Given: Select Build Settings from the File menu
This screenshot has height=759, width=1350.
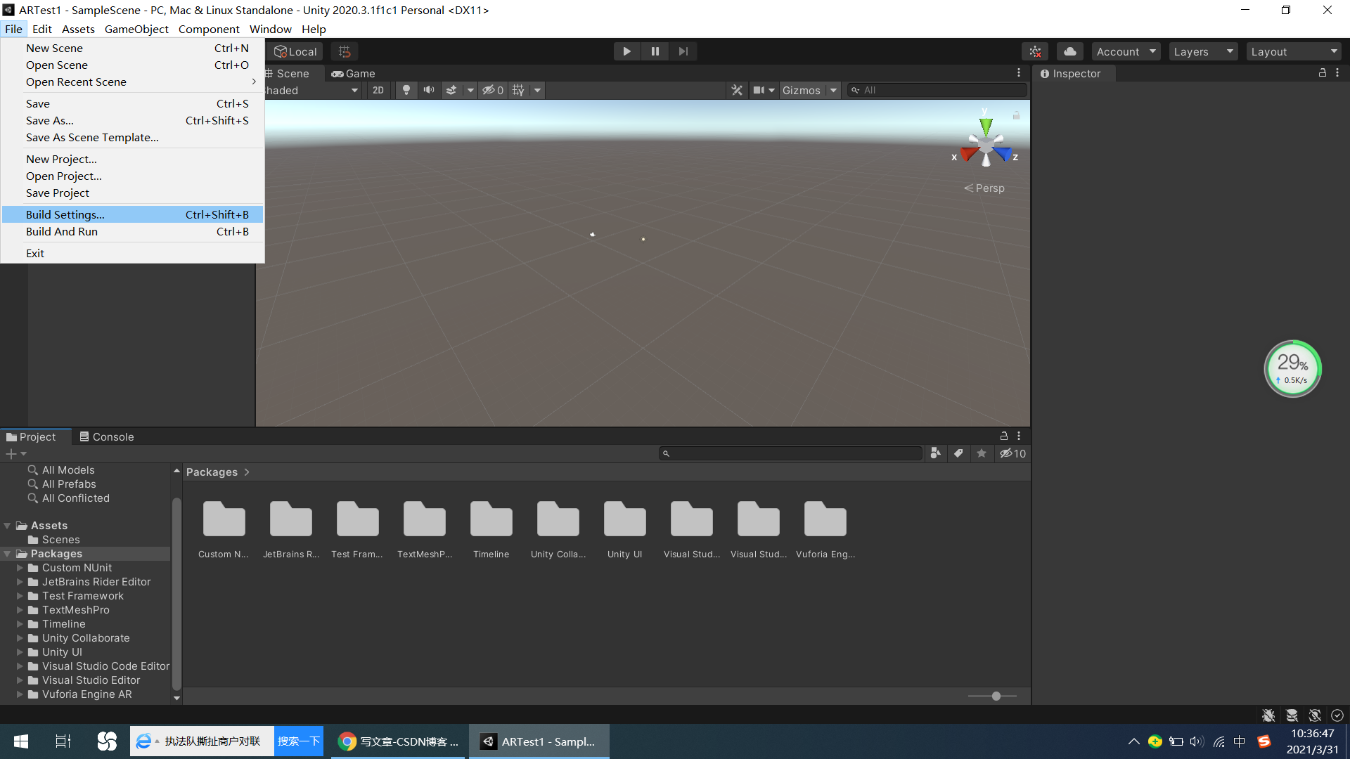Looking at the screenshot, I should pos(65,214).
